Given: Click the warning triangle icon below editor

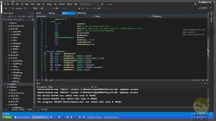Looking at the screenshot, I should point(51,80).
